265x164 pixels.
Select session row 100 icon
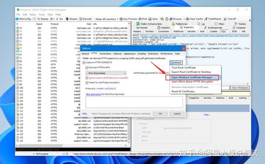click(x=17, y=88)
